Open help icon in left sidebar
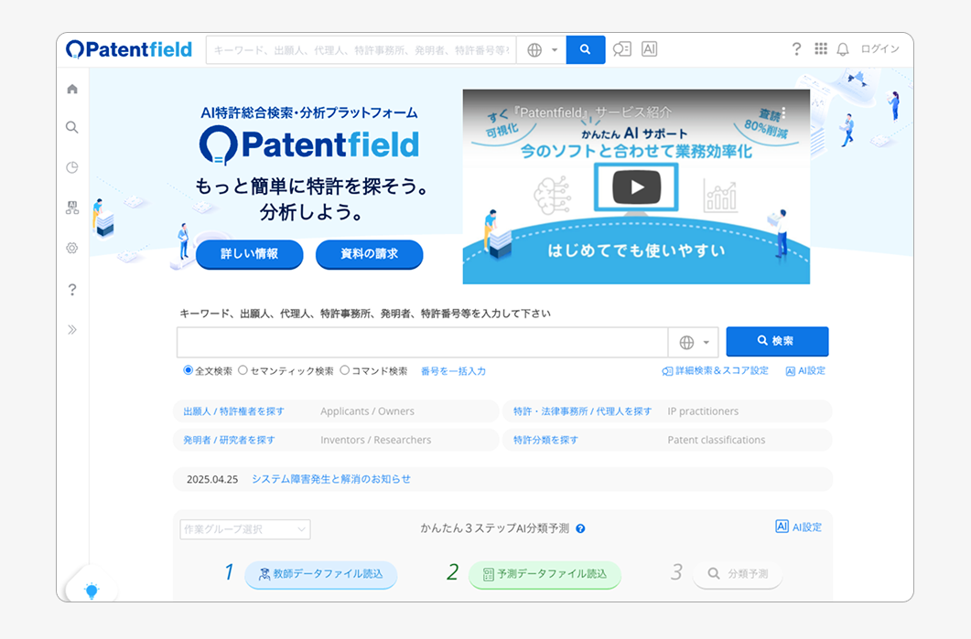Viewport: 971px width, 639px height. coord(72,290)
